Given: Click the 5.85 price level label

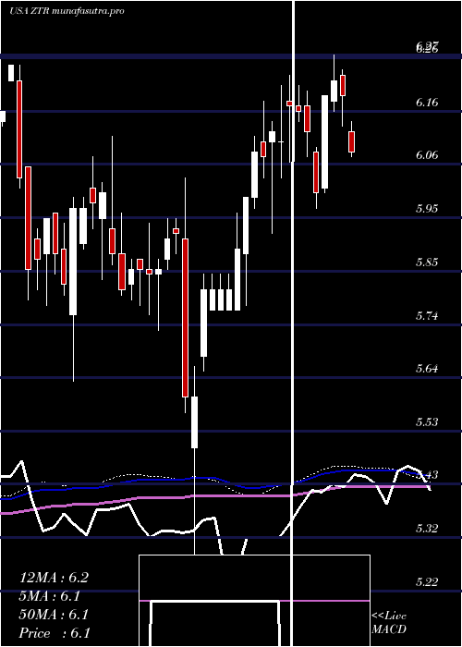Looking at the screenshot, I should tap(427, 262).
